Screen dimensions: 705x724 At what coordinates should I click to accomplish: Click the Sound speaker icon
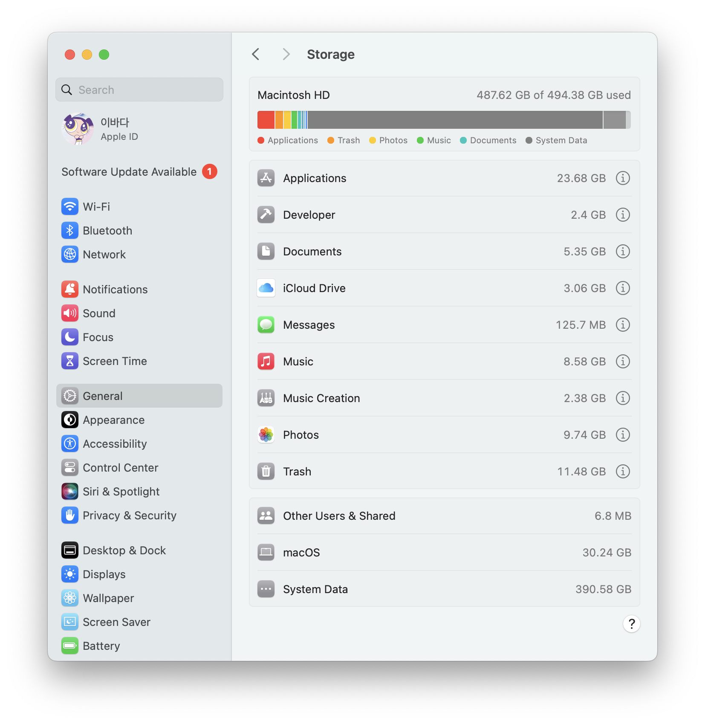(x=70, y=313)
